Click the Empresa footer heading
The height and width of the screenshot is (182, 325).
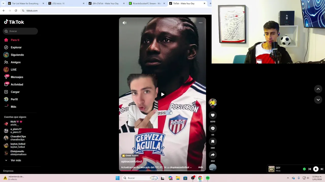pyautogui.click(x=8, y=171)
